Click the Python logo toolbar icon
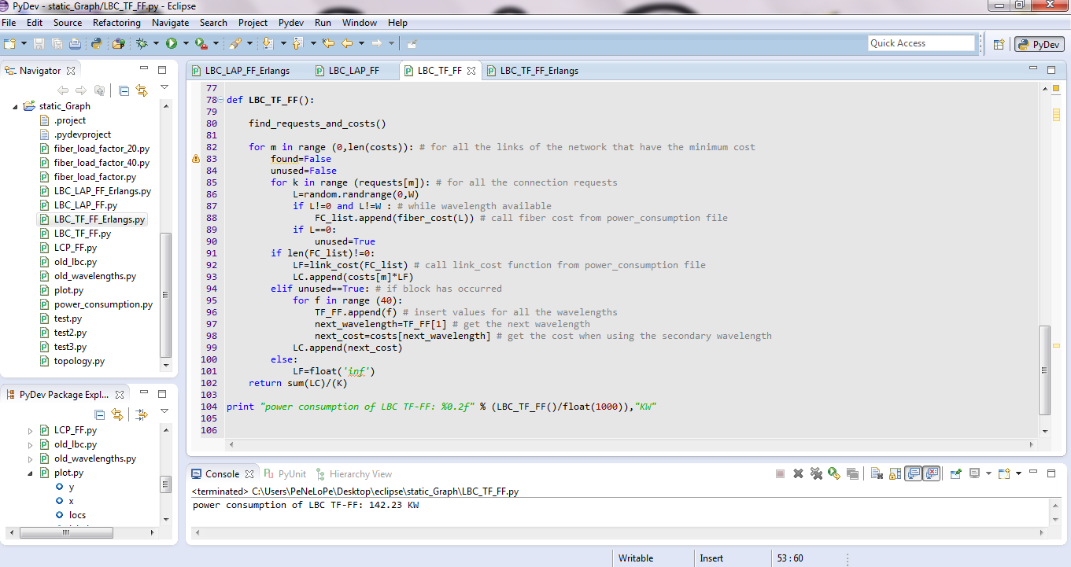Viewport: 1071px width, 567px height. tap(97, 43)
